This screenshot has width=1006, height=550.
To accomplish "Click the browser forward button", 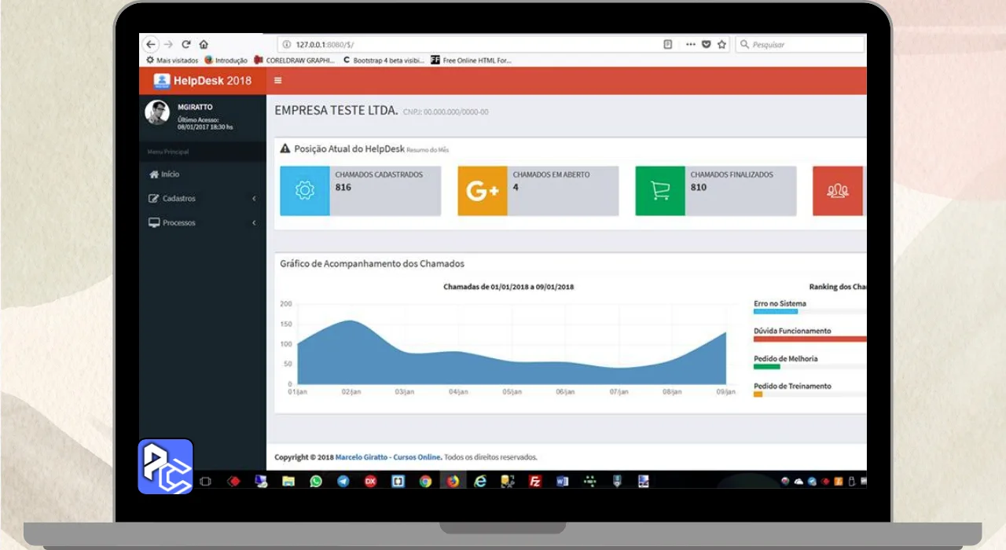I will coord(168,45).
